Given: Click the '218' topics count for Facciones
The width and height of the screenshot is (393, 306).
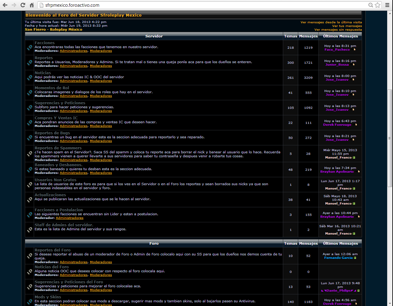Looking at the screenshot, I should point(291,48).
